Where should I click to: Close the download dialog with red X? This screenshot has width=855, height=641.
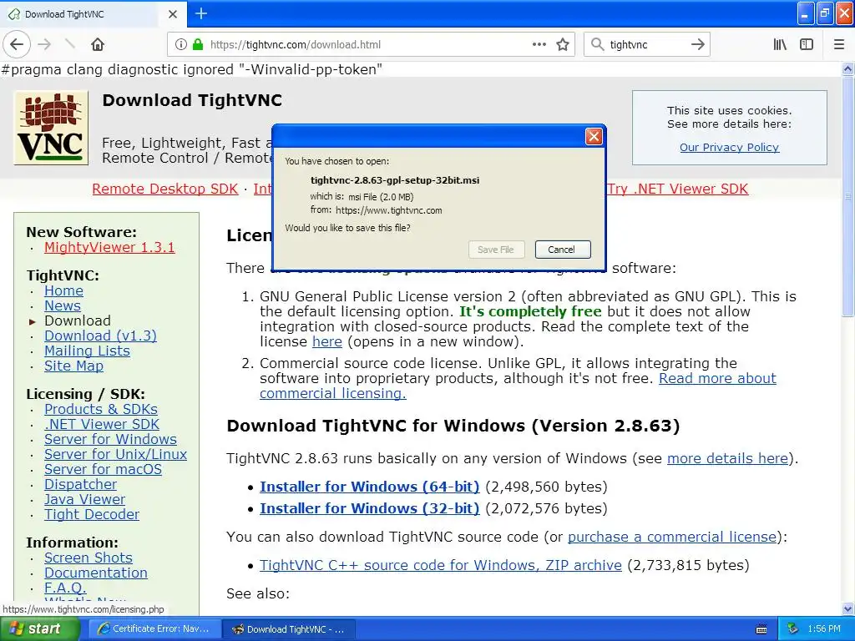click(x=594, y=136)
